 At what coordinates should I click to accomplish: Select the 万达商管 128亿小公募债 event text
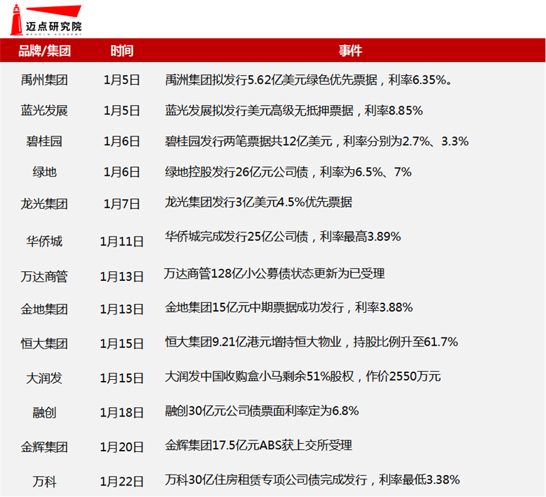coord(275,273)
